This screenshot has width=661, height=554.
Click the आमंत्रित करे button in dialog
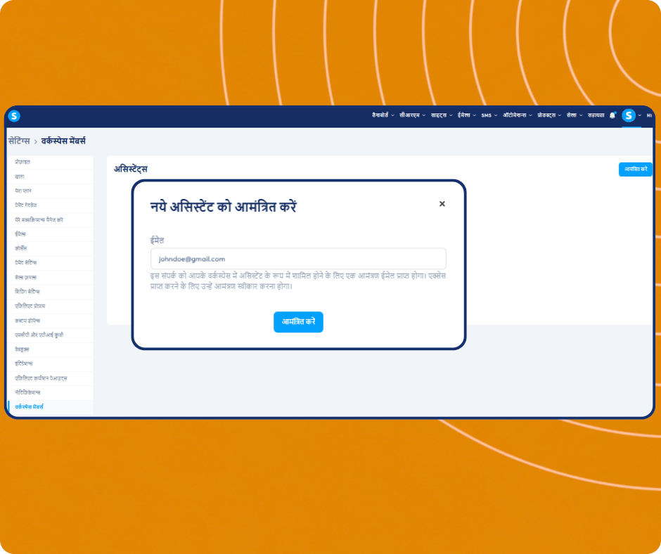pos(298,322)
